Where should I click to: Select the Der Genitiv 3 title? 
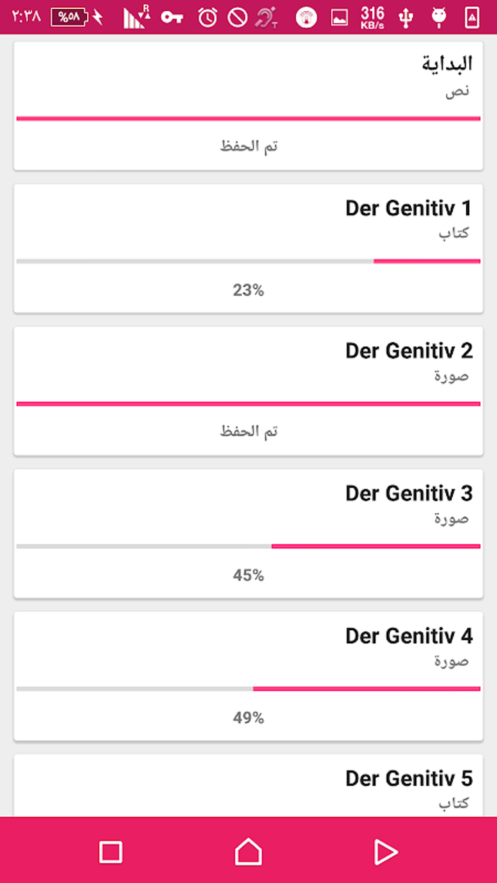(x=408, y=494)
